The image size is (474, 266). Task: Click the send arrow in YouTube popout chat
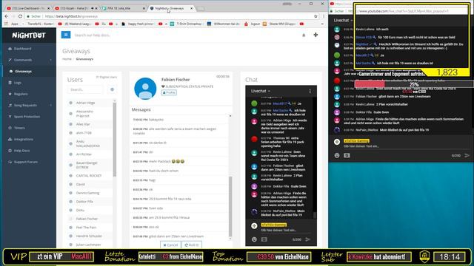pos(467,155)
